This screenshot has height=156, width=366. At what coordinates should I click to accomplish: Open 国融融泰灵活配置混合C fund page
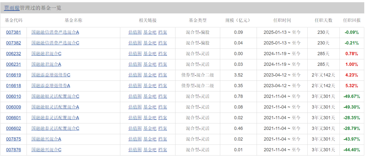pyautogui.click(x=55, y=129)
